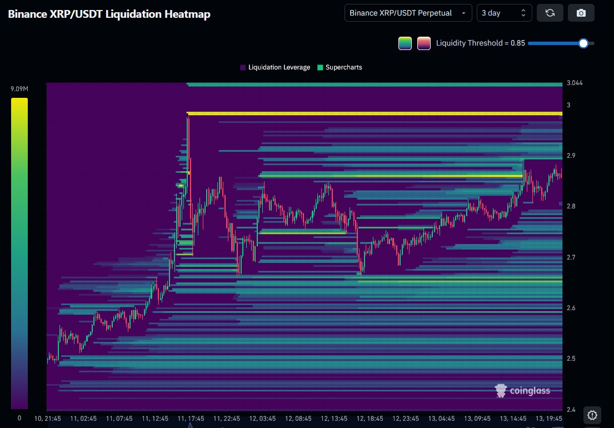Click the Liquidity Threshold = 0.85 label
This screenshot has height=428, width=614.
[x=481, y=43]
